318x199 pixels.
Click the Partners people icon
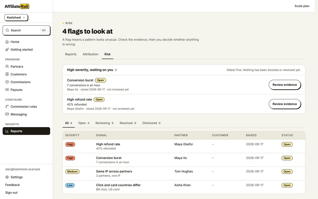tap(7, 66)
